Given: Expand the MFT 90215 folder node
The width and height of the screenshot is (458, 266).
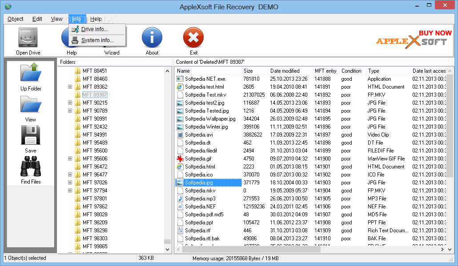Looking at the screenshot, I should [x=70, y=103].
